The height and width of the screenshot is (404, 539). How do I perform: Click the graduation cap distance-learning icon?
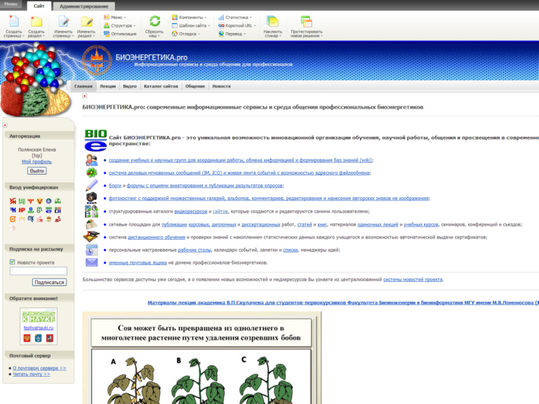click(91, 236)
